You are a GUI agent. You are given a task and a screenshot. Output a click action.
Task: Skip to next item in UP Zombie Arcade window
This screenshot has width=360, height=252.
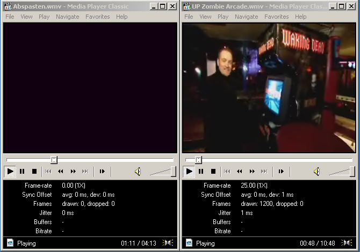click(x=264, y=172)
